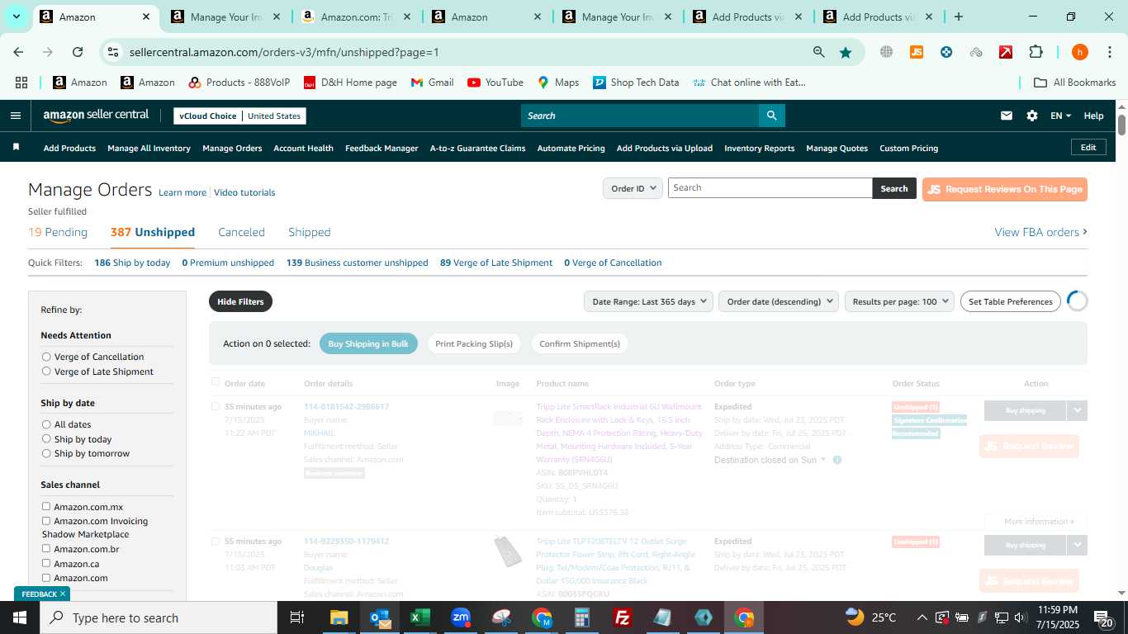Switch to the Pending orders tab

(x=58, y=232)
